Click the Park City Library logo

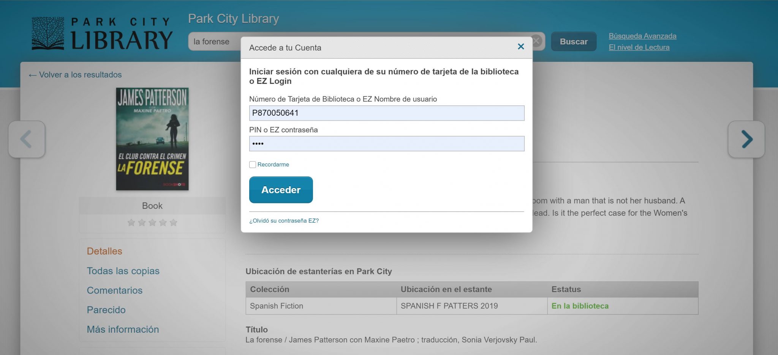click(x=102, y=34)
